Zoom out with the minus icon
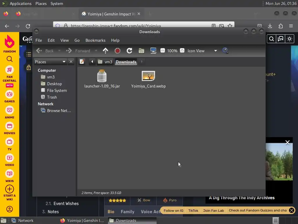The image size is (298, 224). point(162,51)
